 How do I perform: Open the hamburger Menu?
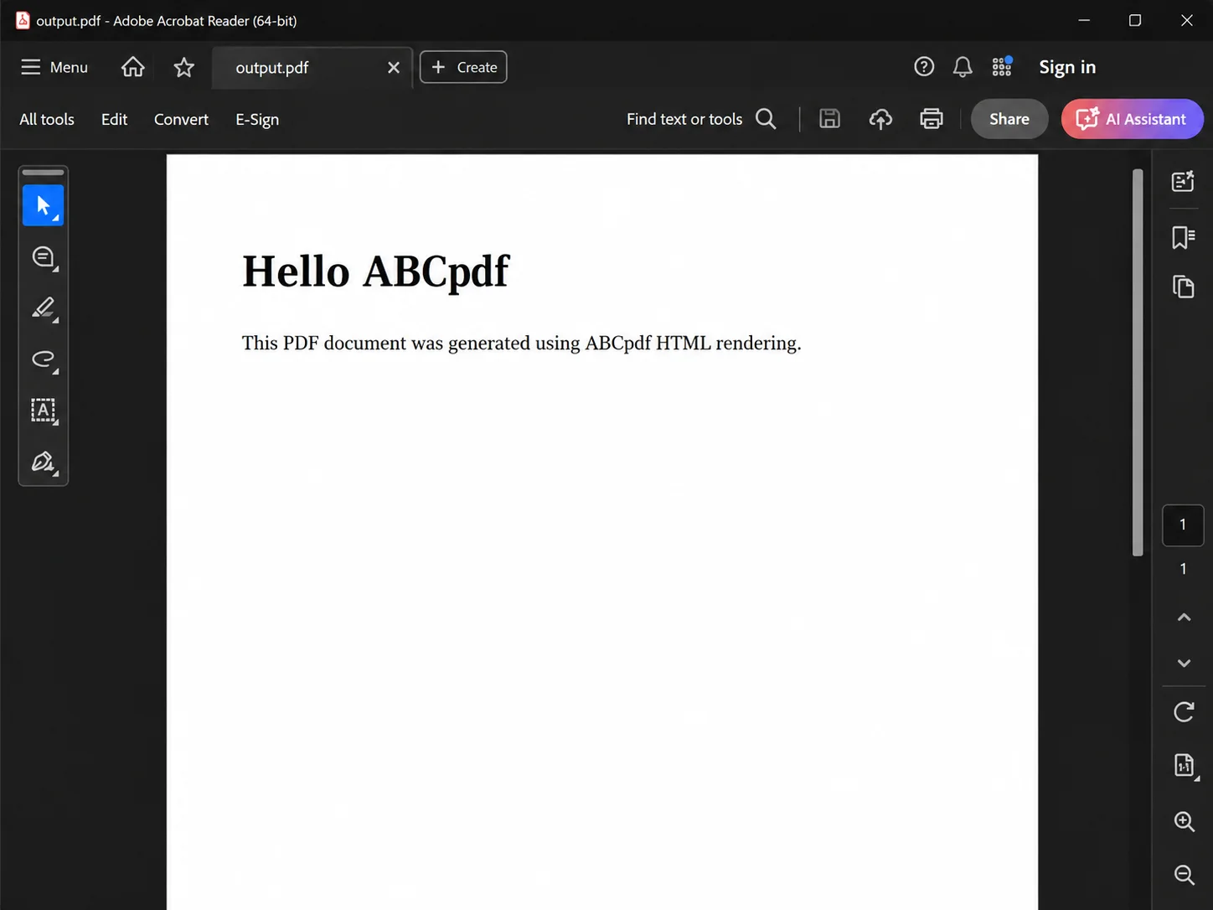point(54,67)
